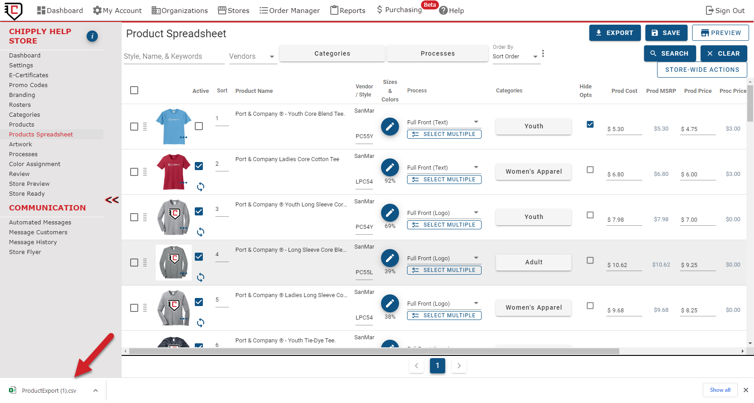Edit sizes and colors for PC54Y
The image size is (754, 403).
point(390,213)
